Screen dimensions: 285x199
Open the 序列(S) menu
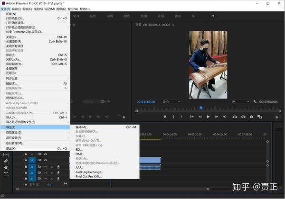pos(38,9)
